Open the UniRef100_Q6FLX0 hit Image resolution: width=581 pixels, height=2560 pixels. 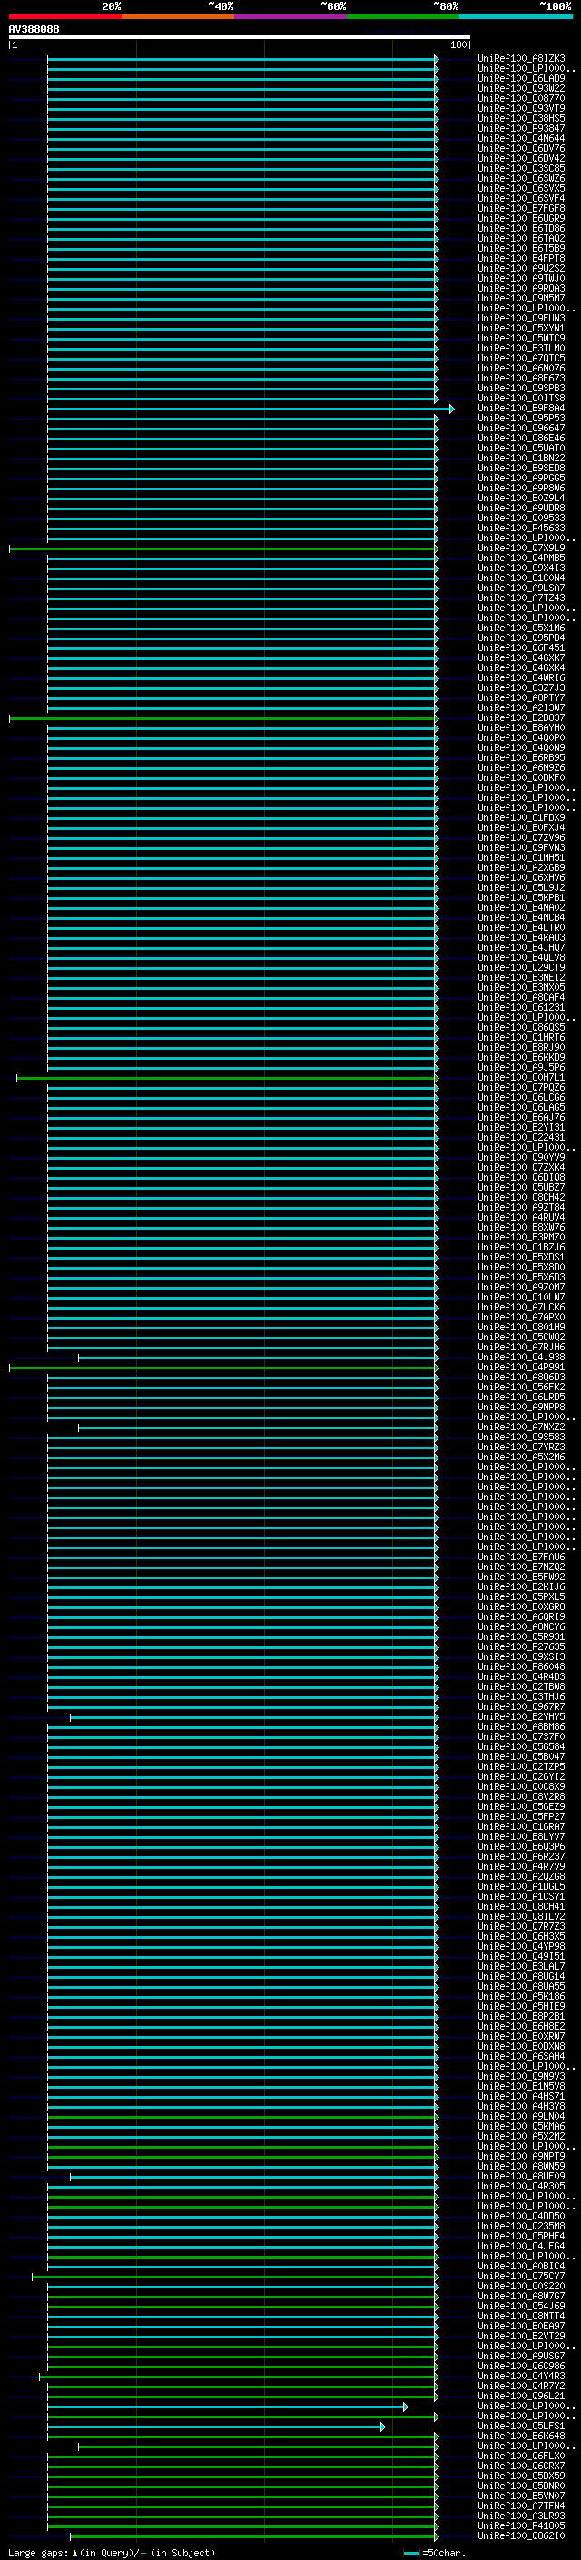[x=521, y=2456]
